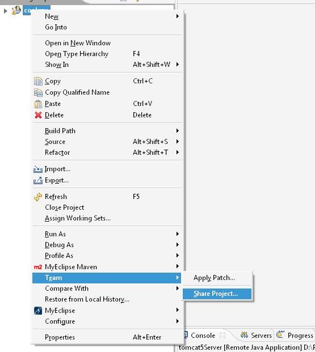The image size is (315, 352).
Task: Open the Run As submenu arrow
Action: pos(178,234)
